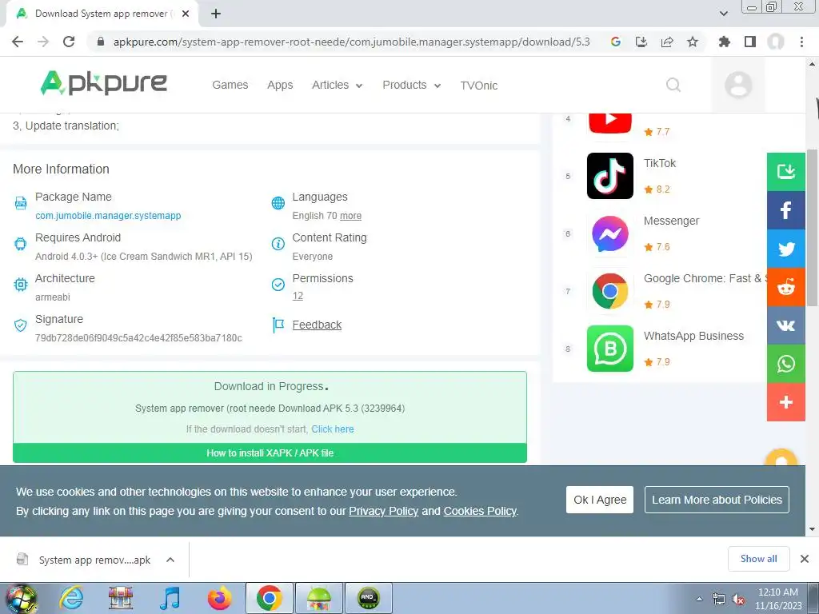This screenshot has width=819, height=614.
Task: Open the user account avatar icon
Action: tap(738, 85)
